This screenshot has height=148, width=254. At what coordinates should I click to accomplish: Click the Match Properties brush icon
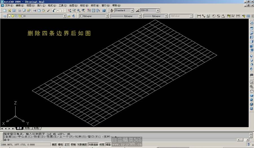[48, 10]
